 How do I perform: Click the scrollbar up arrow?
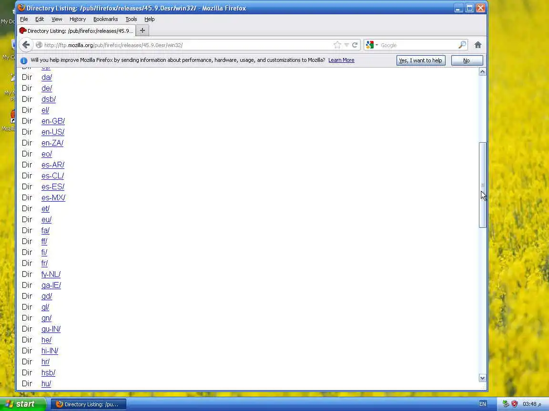click(482, 72)
